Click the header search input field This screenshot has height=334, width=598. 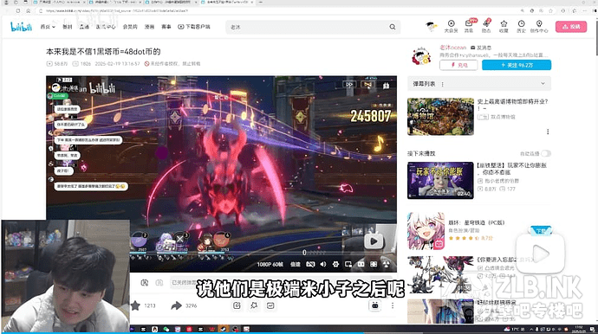[x=307, y=27]
